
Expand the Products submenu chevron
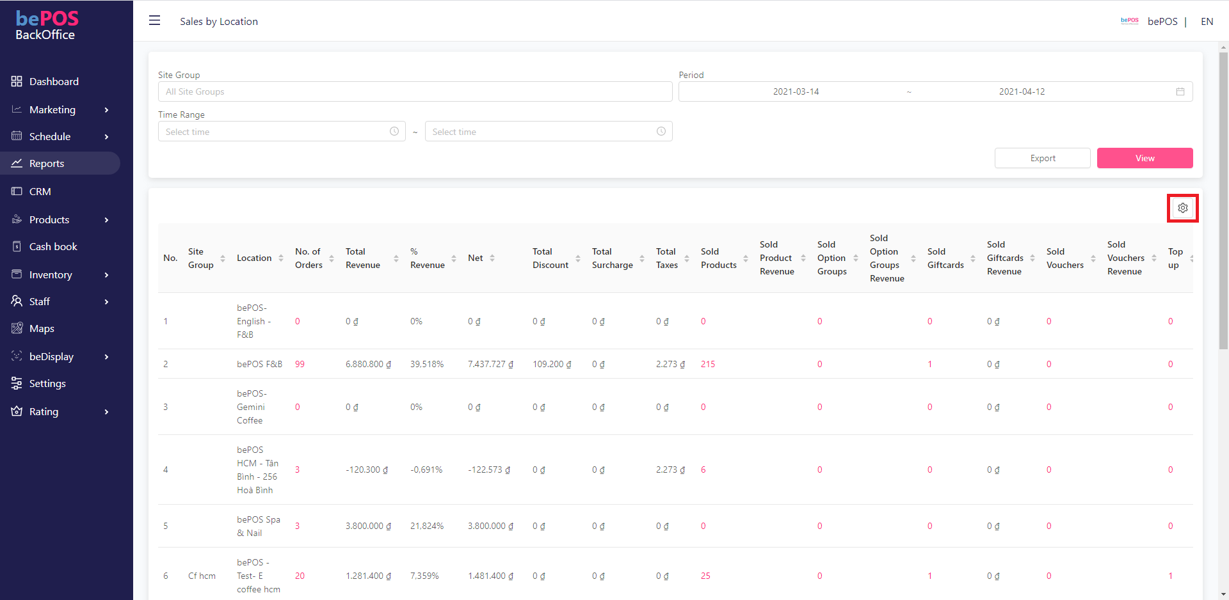(x=106, y=220)
